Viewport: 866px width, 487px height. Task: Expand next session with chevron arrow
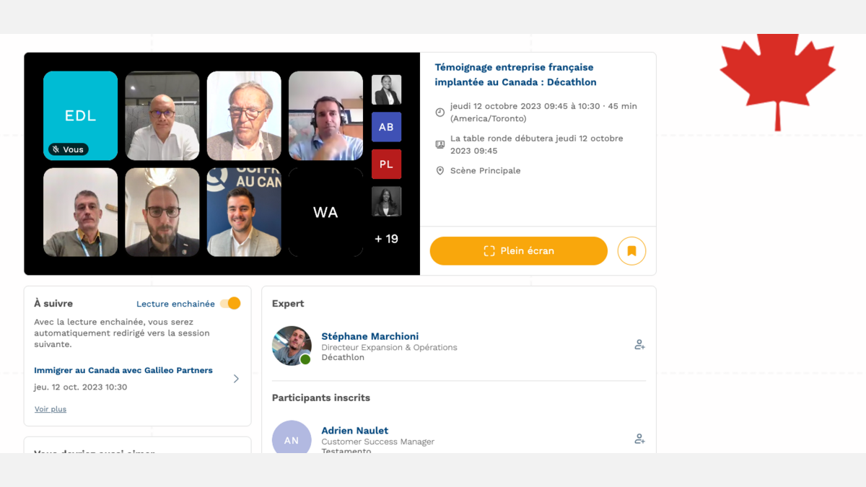coord(236,379)
